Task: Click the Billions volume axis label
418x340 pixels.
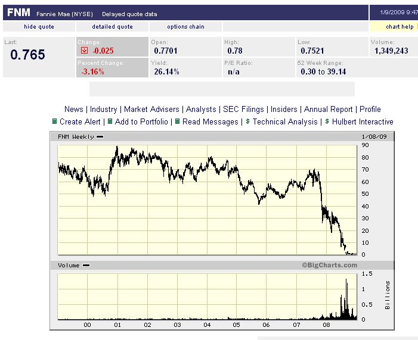Action: click(x=388, y=295)
